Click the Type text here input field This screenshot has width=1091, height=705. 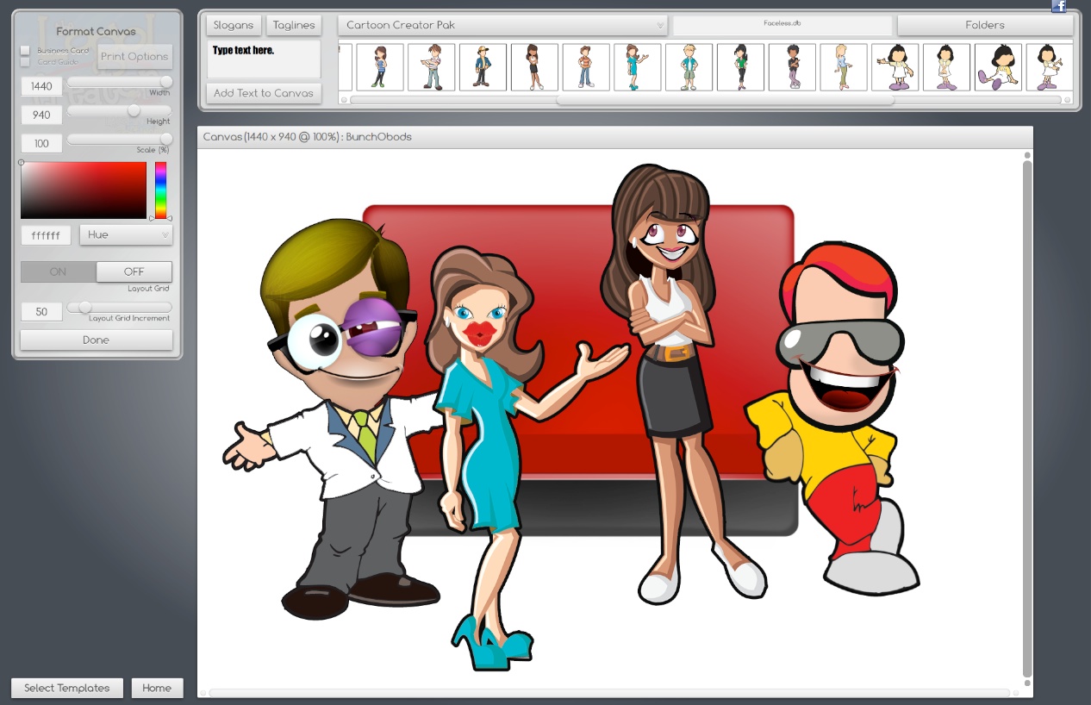pos(264,59)
